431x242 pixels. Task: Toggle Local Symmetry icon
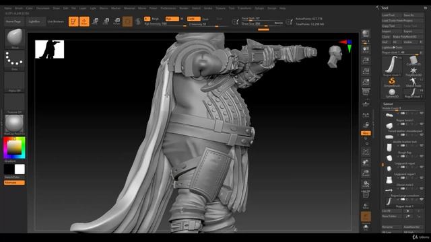click(x=366, y=115)
